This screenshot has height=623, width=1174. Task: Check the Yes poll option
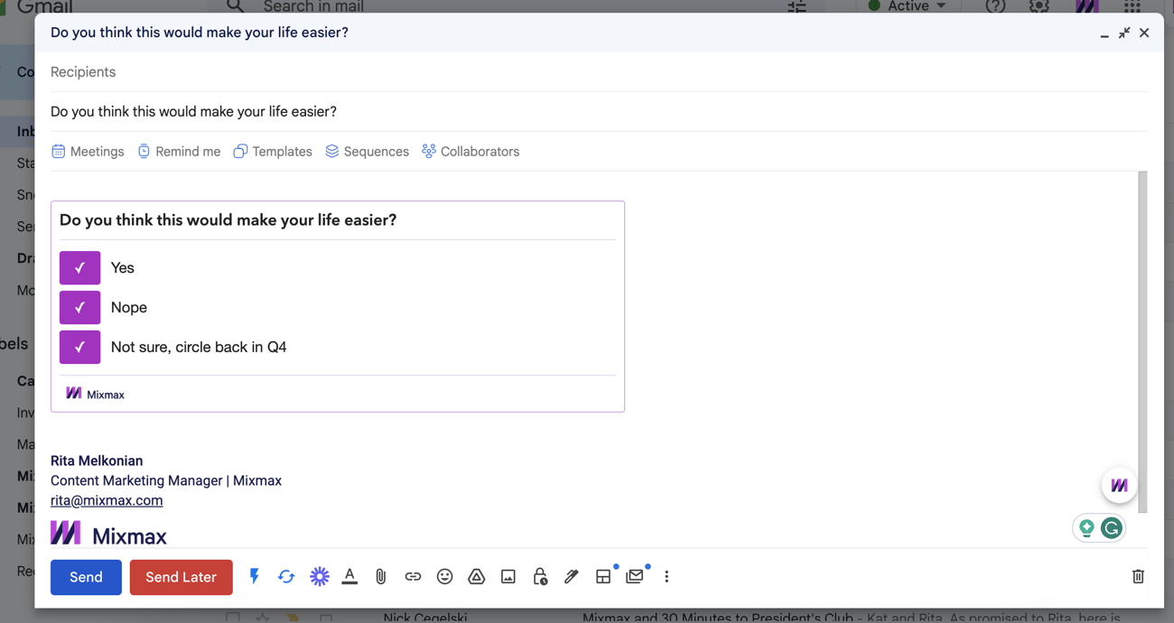click(x=79, y=267)
